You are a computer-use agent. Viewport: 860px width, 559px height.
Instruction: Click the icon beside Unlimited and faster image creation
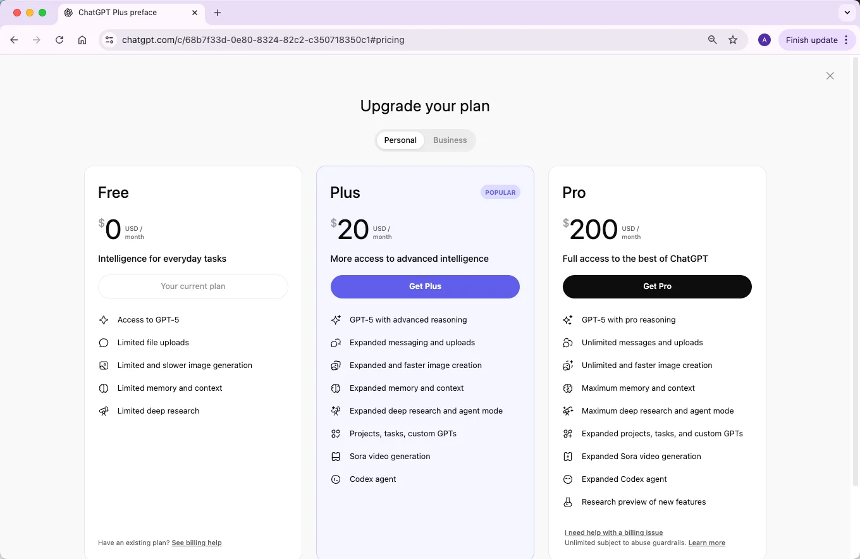pyautogui.click(x=568, y=365)
